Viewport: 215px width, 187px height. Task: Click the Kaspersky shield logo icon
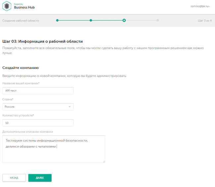[8, 7]
